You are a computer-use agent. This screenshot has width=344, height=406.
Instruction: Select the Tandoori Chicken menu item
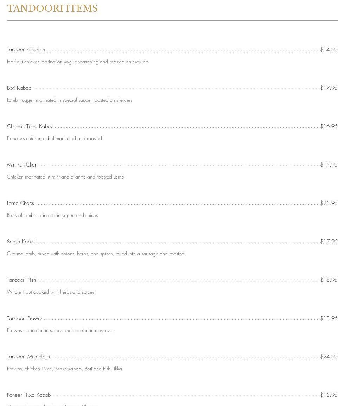(x=26, y=50)
